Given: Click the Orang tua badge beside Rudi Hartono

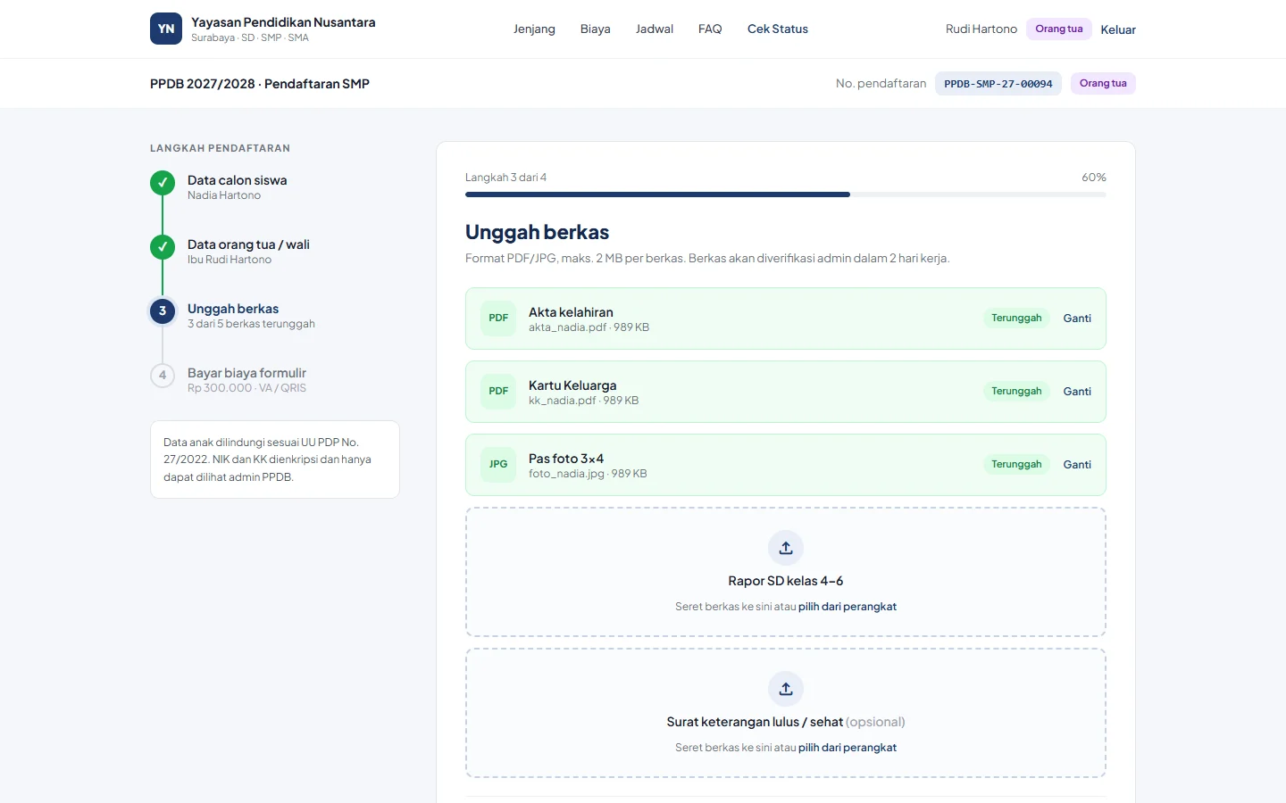Looking at the screenshot, I should [x=1059, y=29].
